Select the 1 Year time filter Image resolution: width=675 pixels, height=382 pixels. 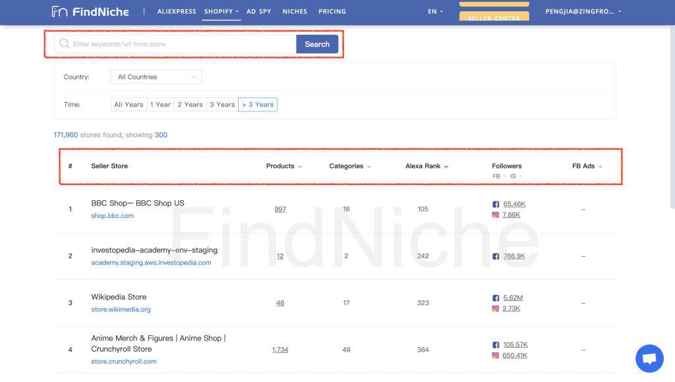160,105
